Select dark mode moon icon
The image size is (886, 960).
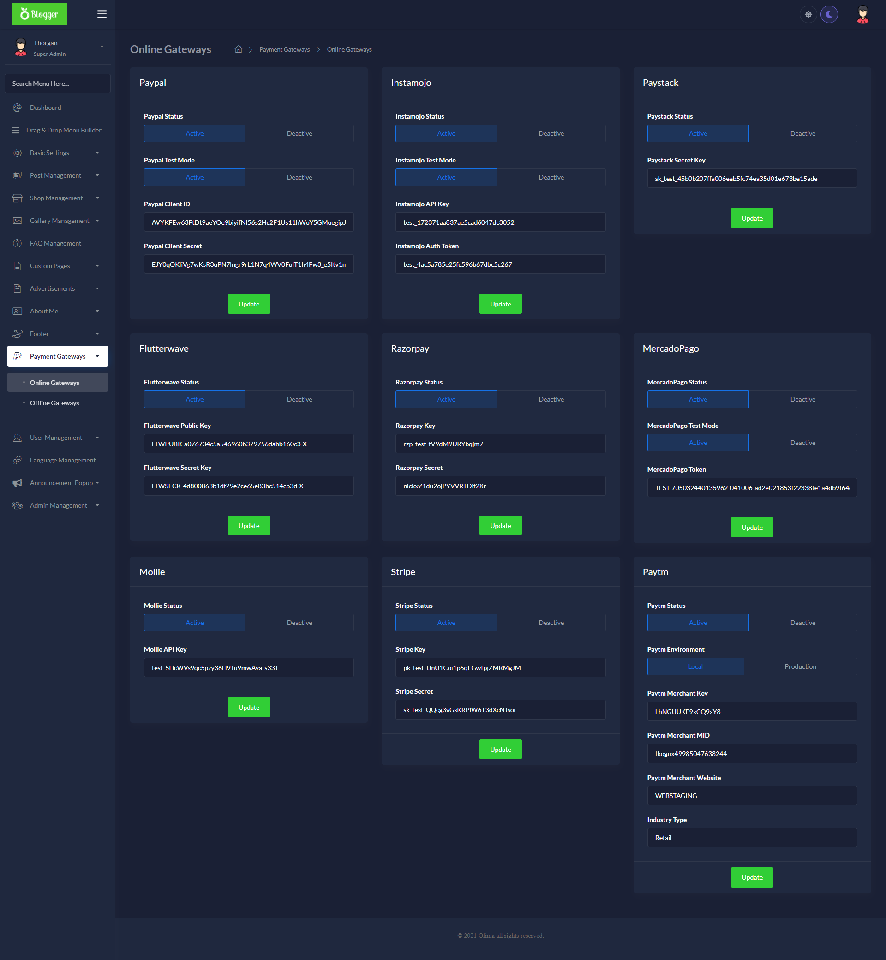(828, 14)
